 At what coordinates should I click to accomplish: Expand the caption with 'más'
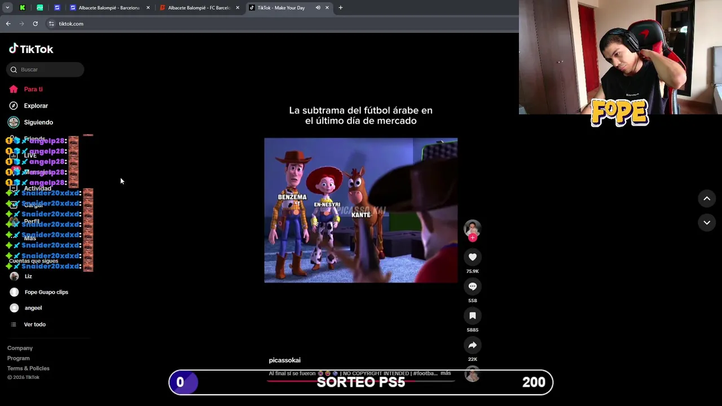point(446,373)
